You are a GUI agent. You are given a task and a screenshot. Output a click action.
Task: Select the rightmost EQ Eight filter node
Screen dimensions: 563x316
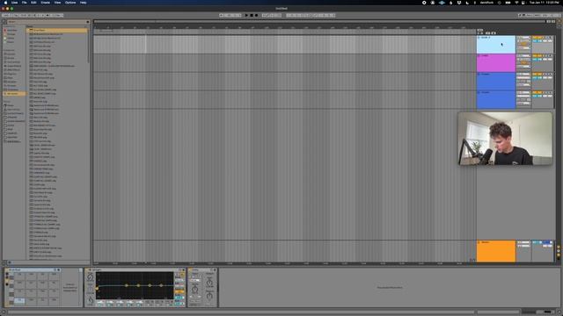(161, 285)
